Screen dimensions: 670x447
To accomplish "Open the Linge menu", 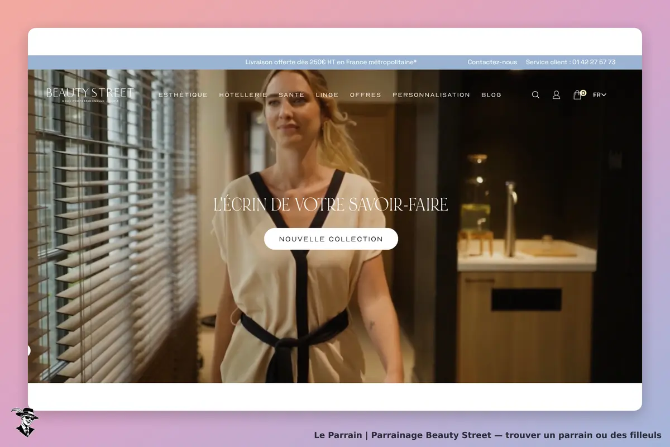I will (x=327, y=95).
